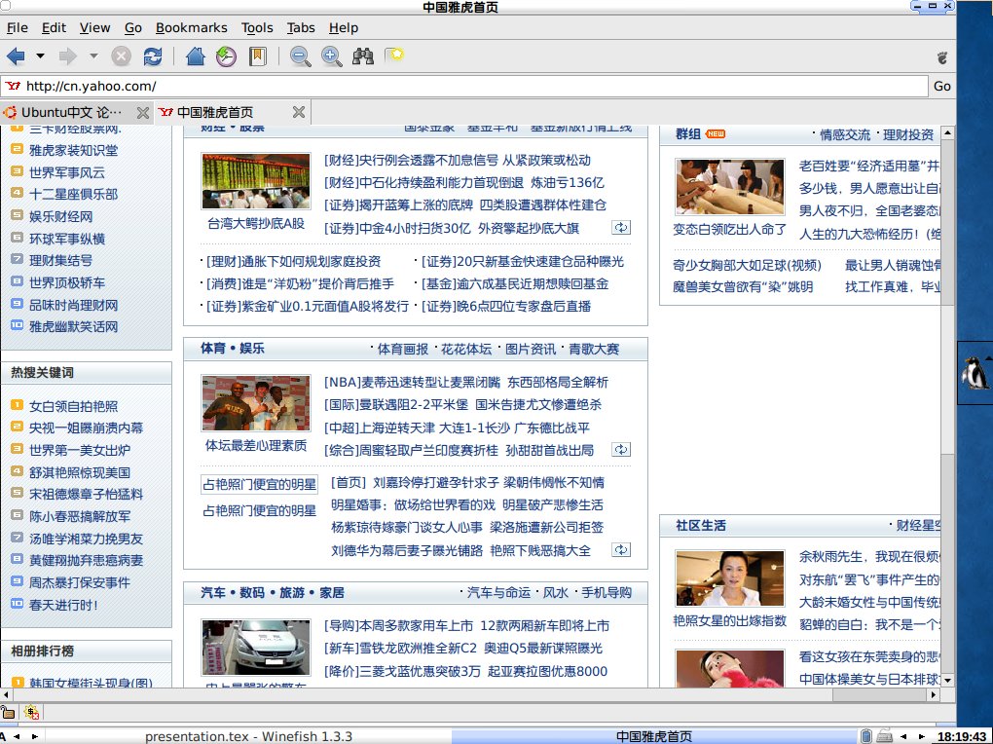Focus the address bar showing http://cn.yahoo.com/

(x=464, y=87)
